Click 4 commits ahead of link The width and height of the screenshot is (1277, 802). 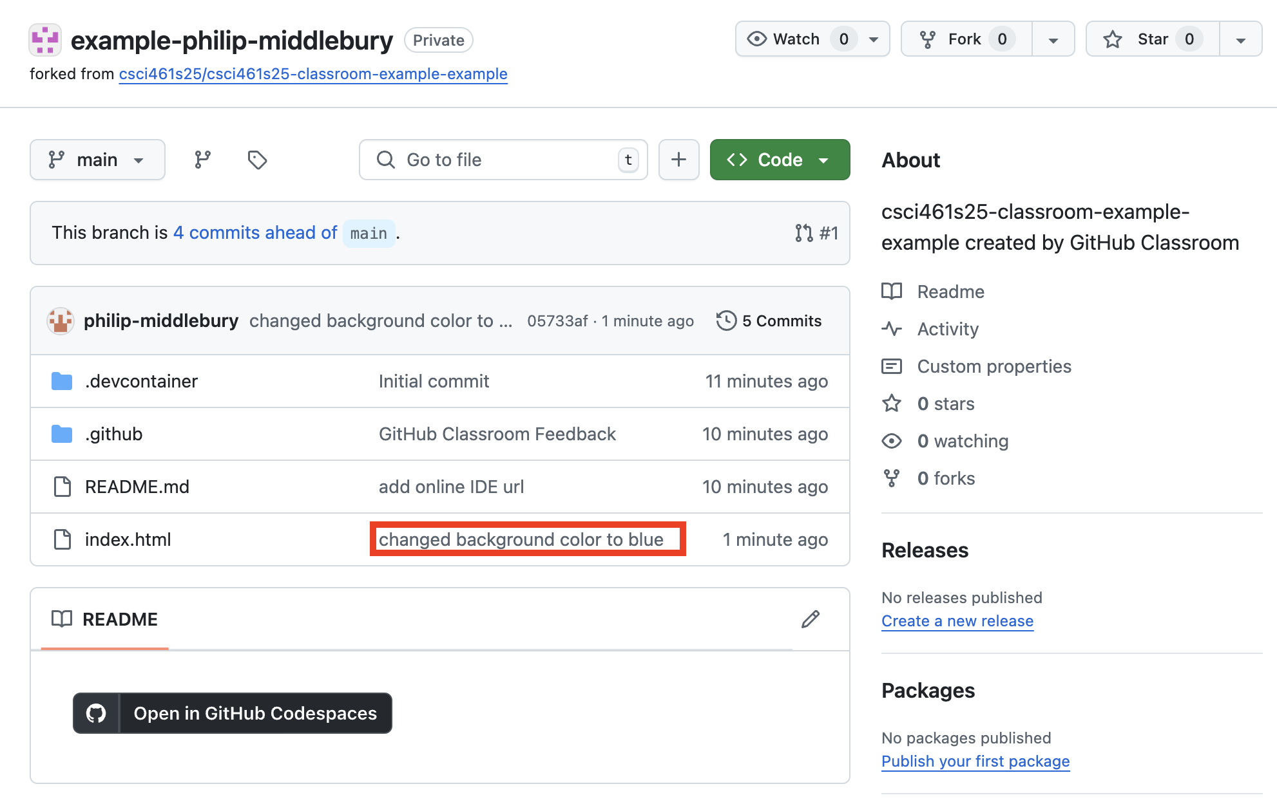point(255,233)
